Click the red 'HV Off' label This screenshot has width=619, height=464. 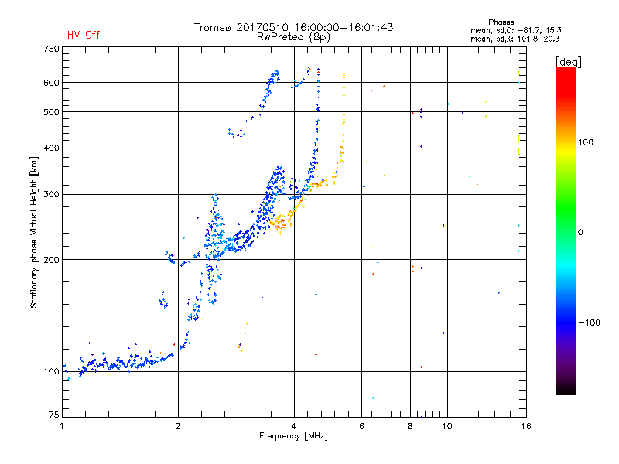click(84, 35)
